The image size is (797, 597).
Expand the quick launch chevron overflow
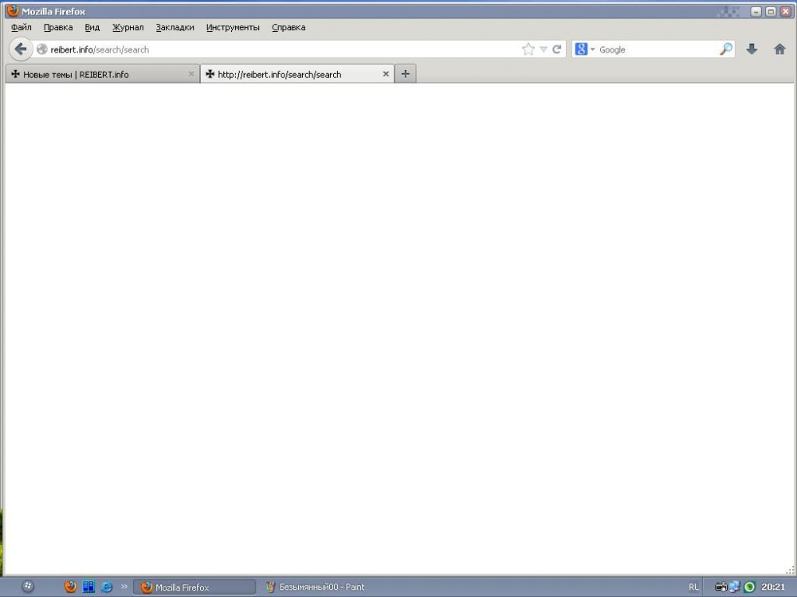click(124, 587)
